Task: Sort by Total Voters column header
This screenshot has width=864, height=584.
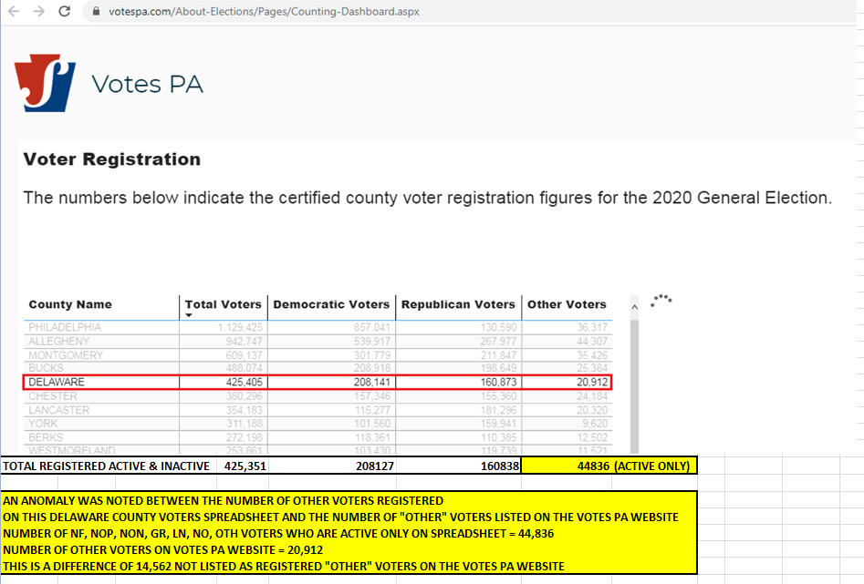Action: (224, 304)
